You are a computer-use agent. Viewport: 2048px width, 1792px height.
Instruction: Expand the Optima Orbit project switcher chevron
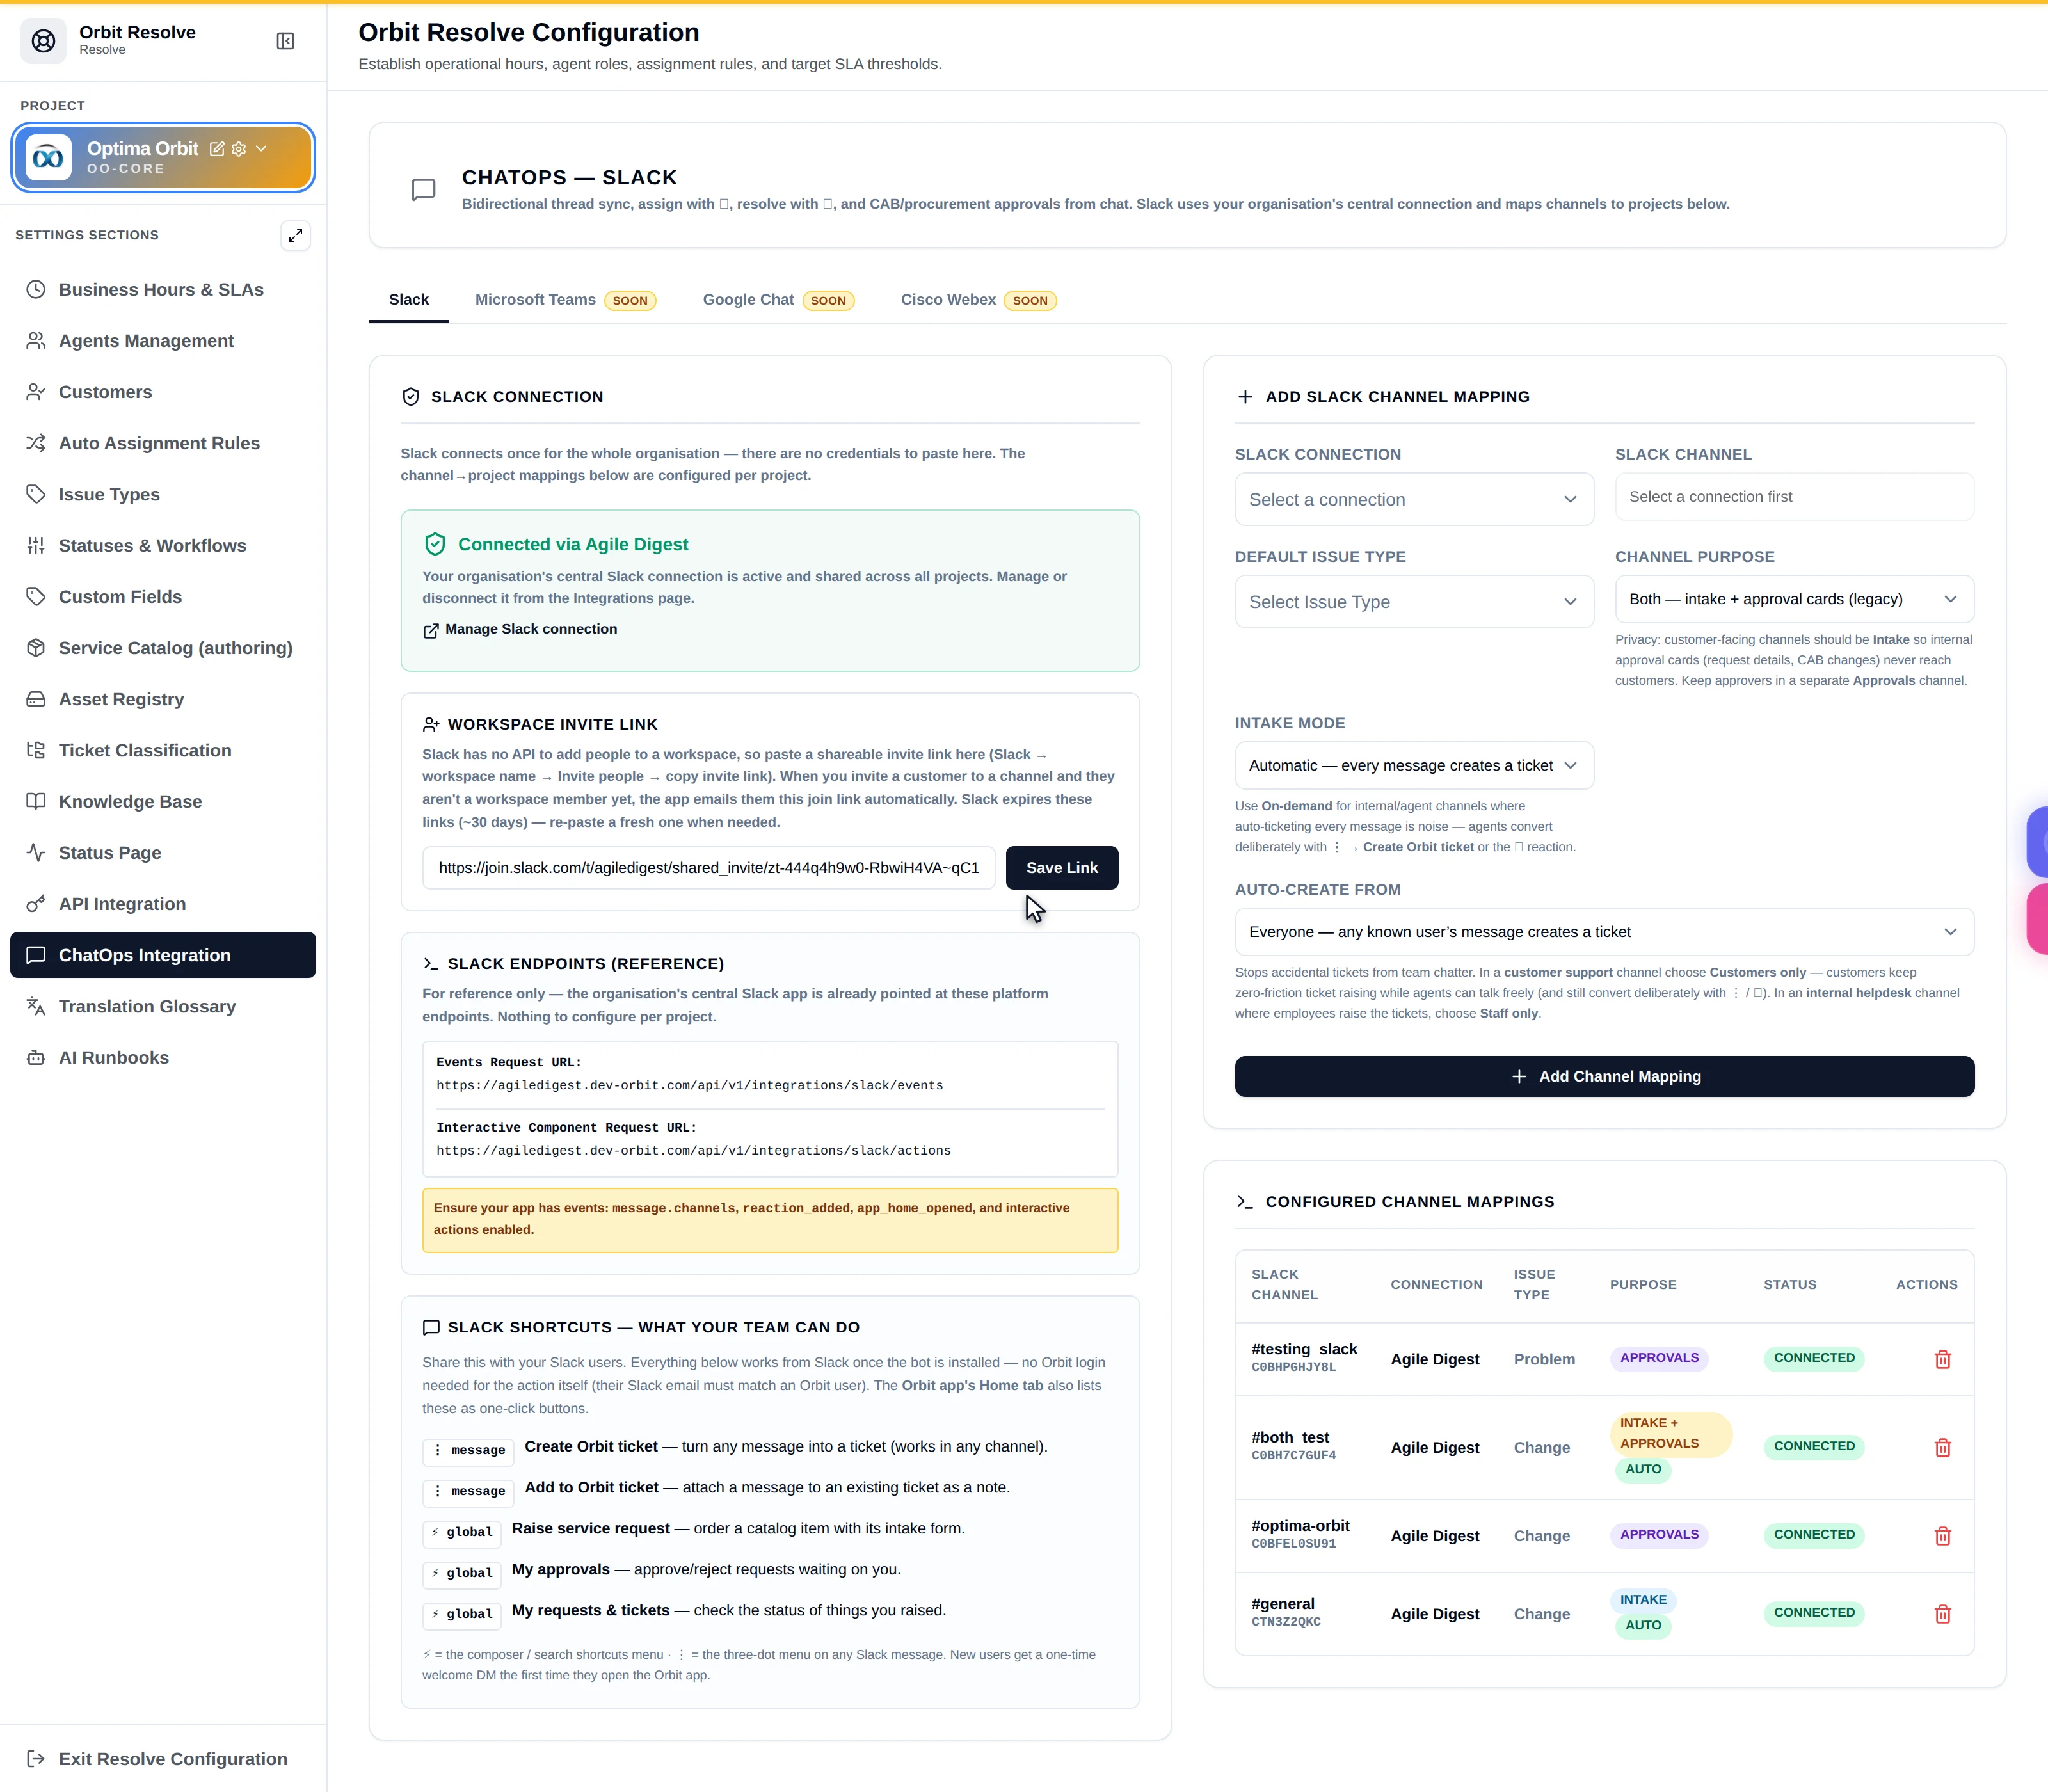point(262,149)
